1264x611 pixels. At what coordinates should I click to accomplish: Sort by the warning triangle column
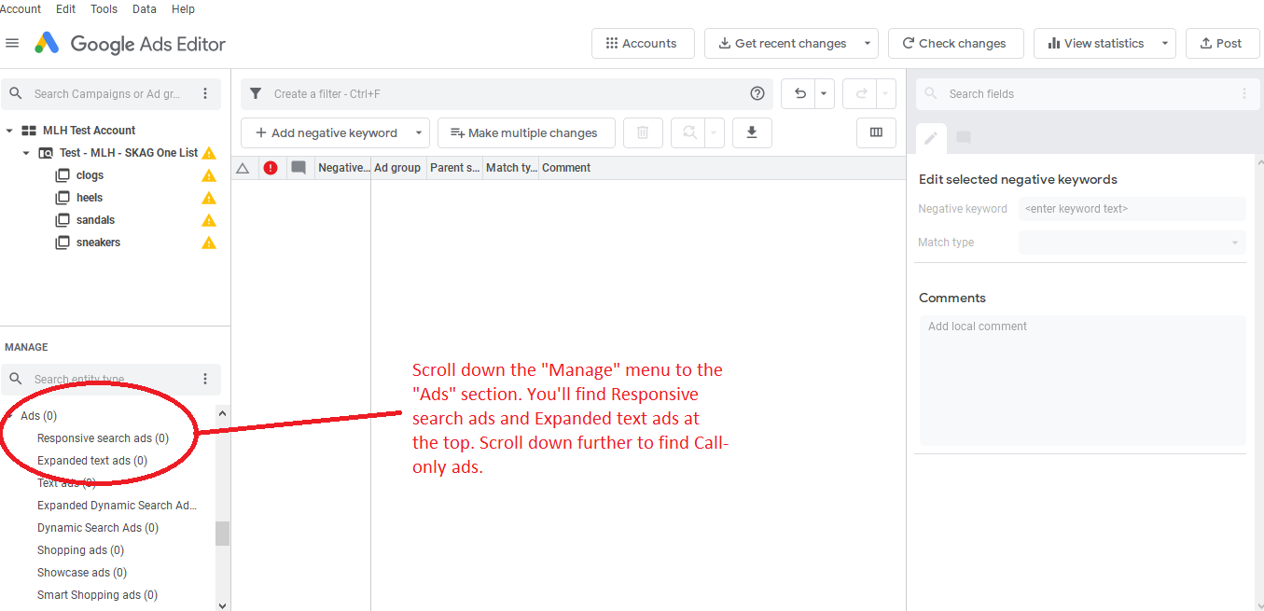(x=243, y=168)
